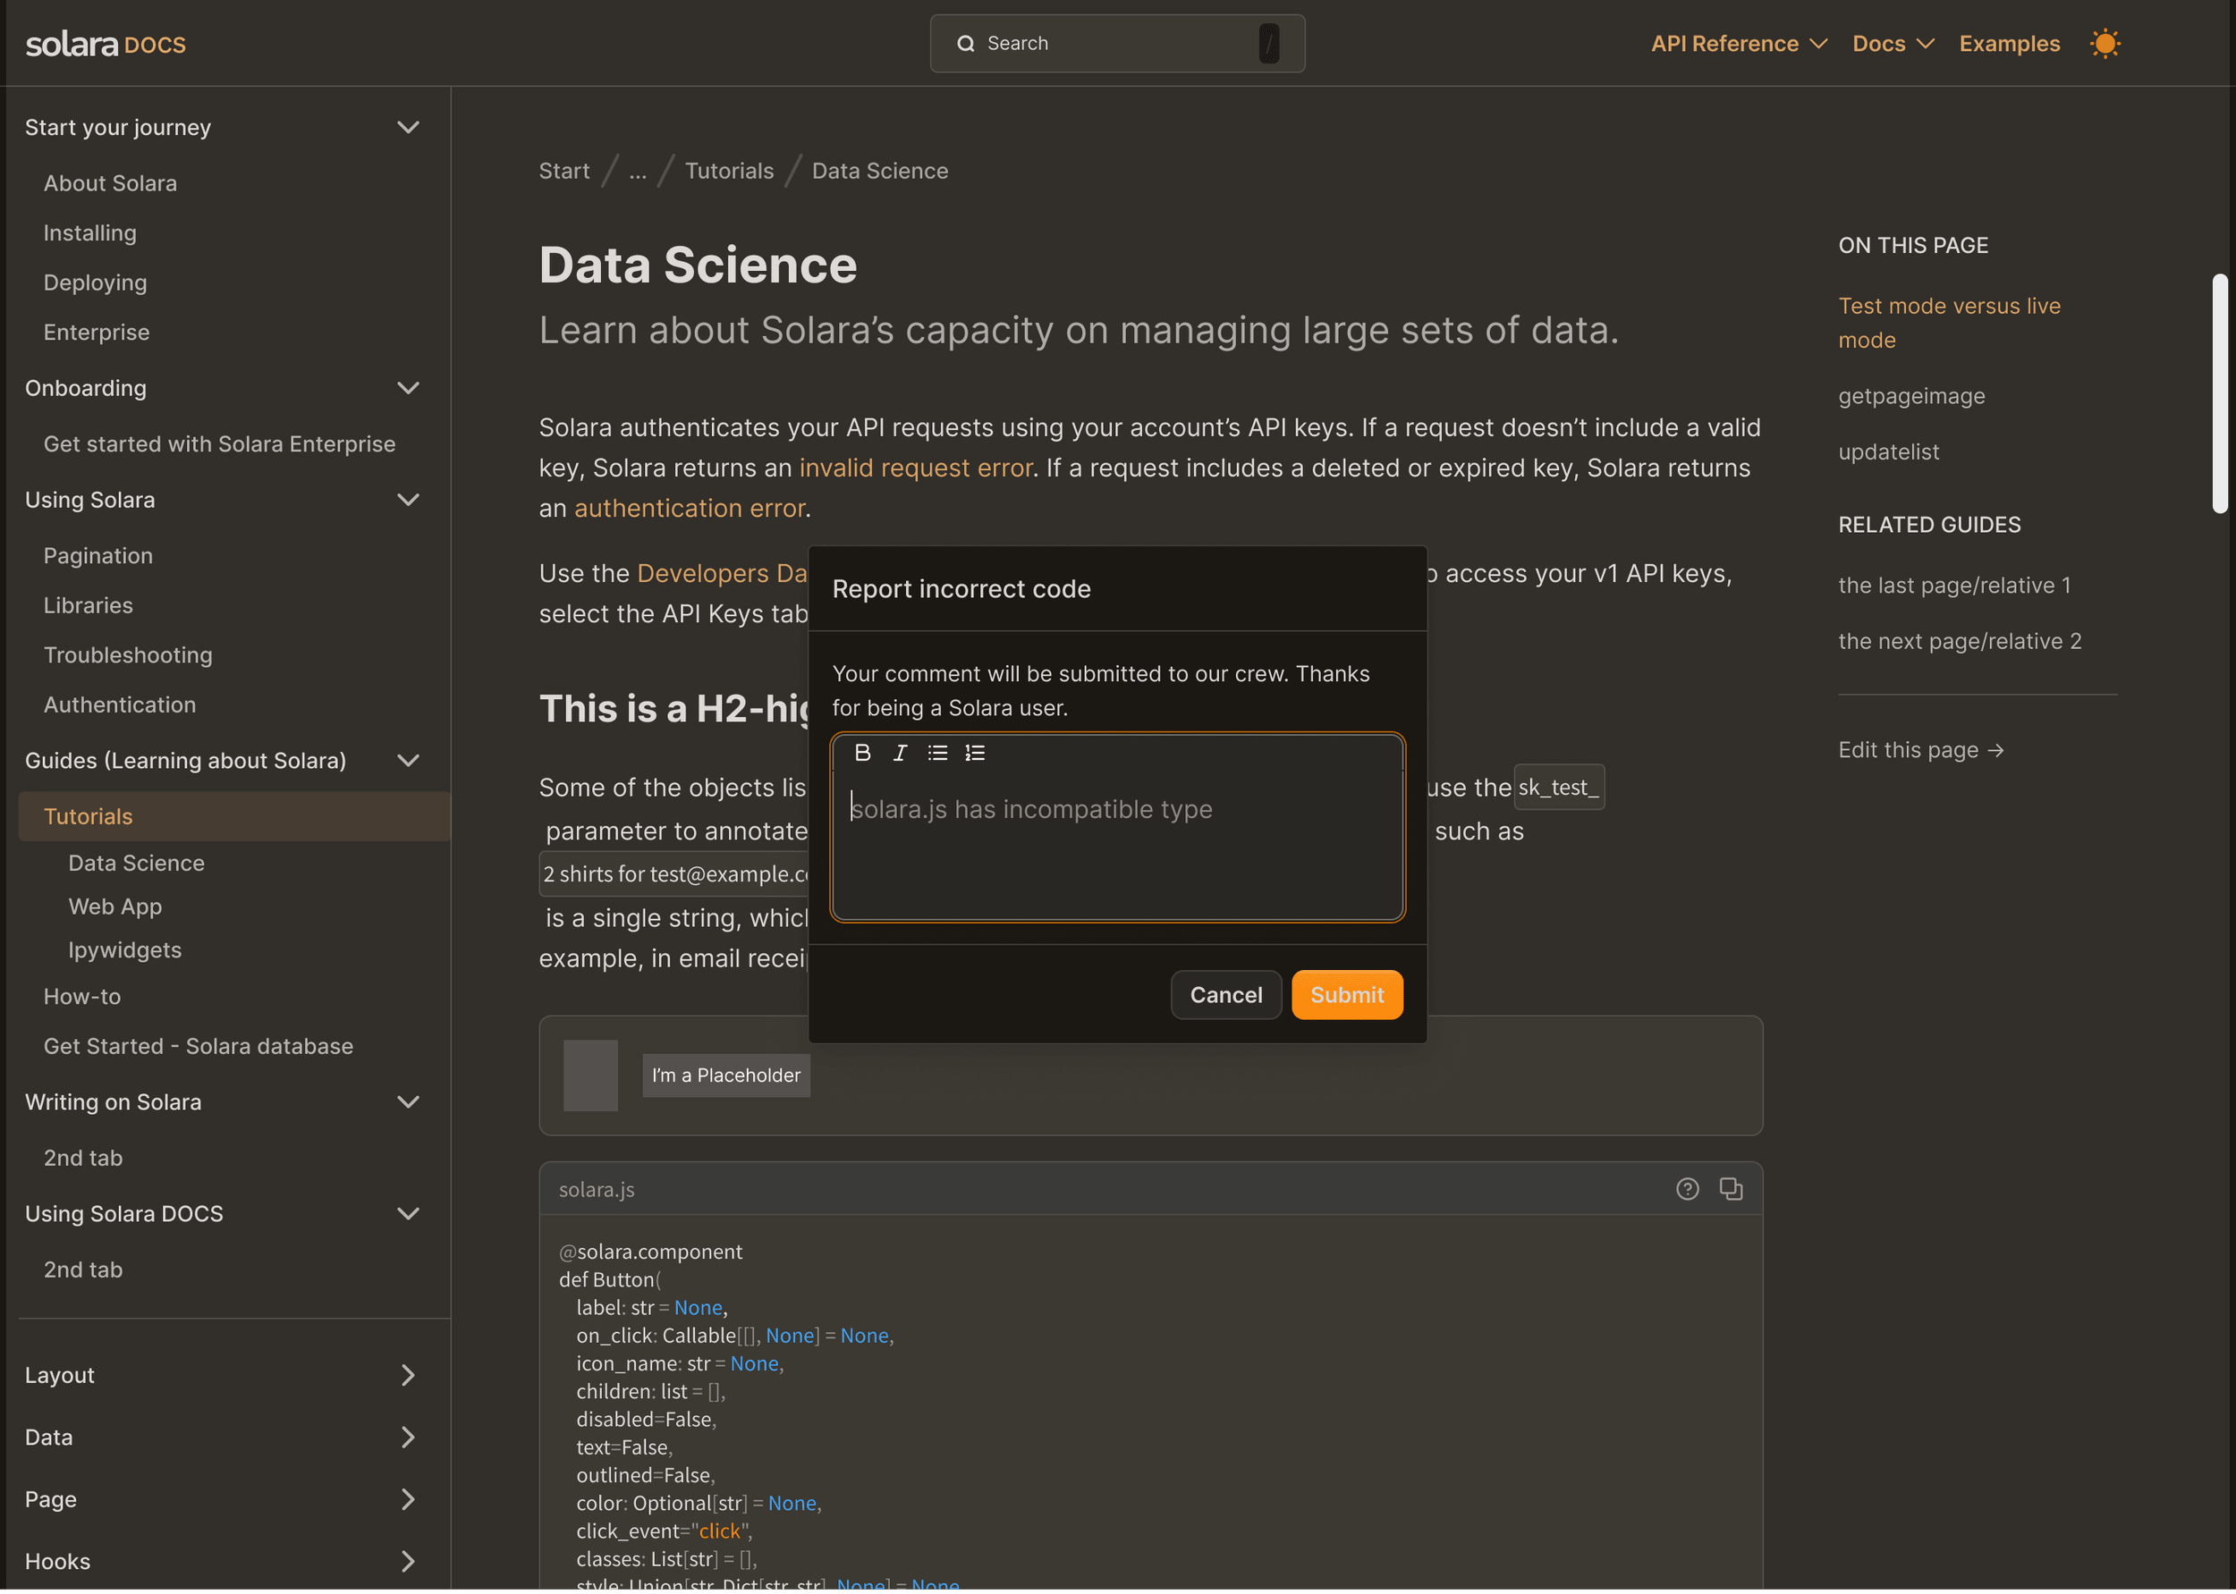The height and width of the screenshot is (1594, 2236).
Task: Collapse Guides (Learning about Solara) section
Action: pos(408,761)
